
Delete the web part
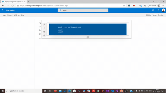pyautogui.click(x=44, y=35)
